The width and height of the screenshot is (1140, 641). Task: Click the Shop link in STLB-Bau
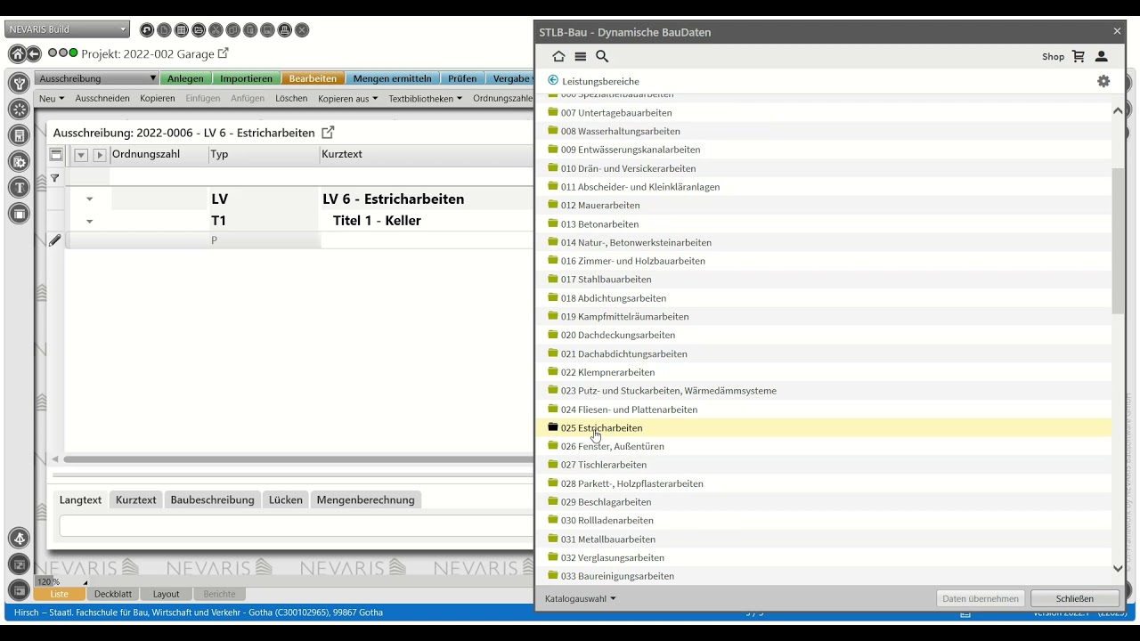point(1054,56)
